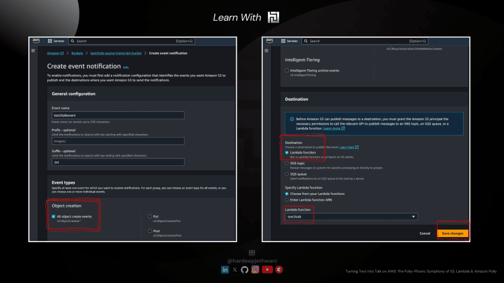Open the GitHub icon in footer

click(244, 270)
